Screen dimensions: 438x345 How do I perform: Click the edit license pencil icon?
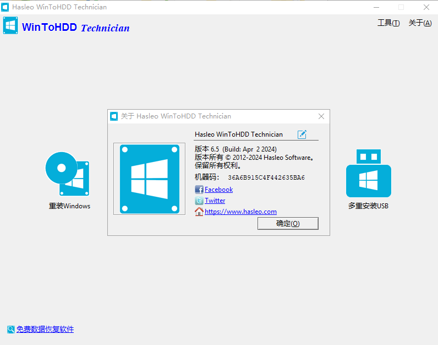coord(302,134)
